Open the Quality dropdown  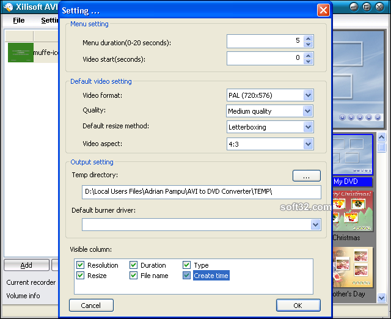pyautogui.click(x=308, y=111)
